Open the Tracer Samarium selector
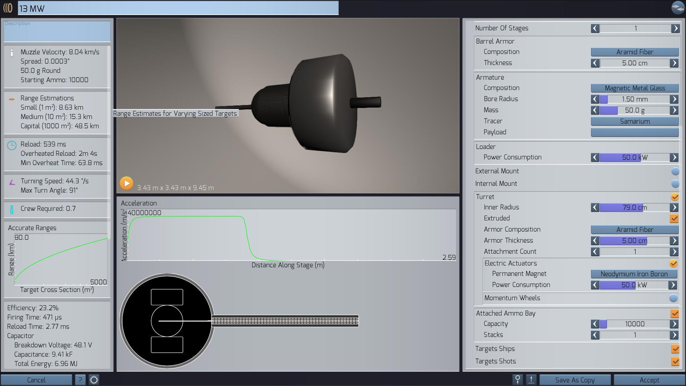The height and width of the screenshot is (386, 686). (x=635, y=122)
